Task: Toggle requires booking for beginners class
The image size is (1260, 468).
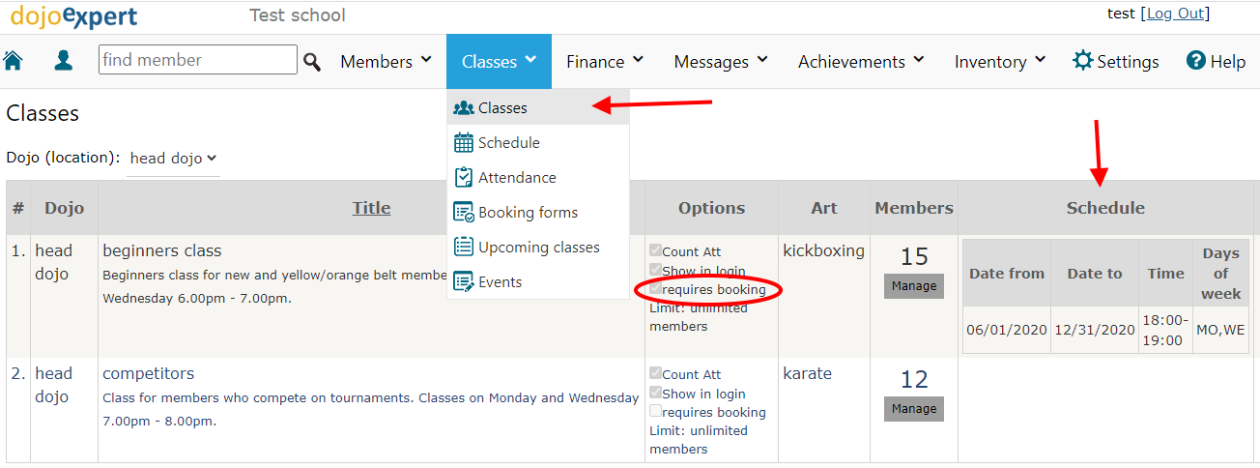Action: point(656,289)
